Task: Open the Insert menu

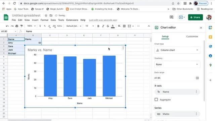Action: point(35,20)
